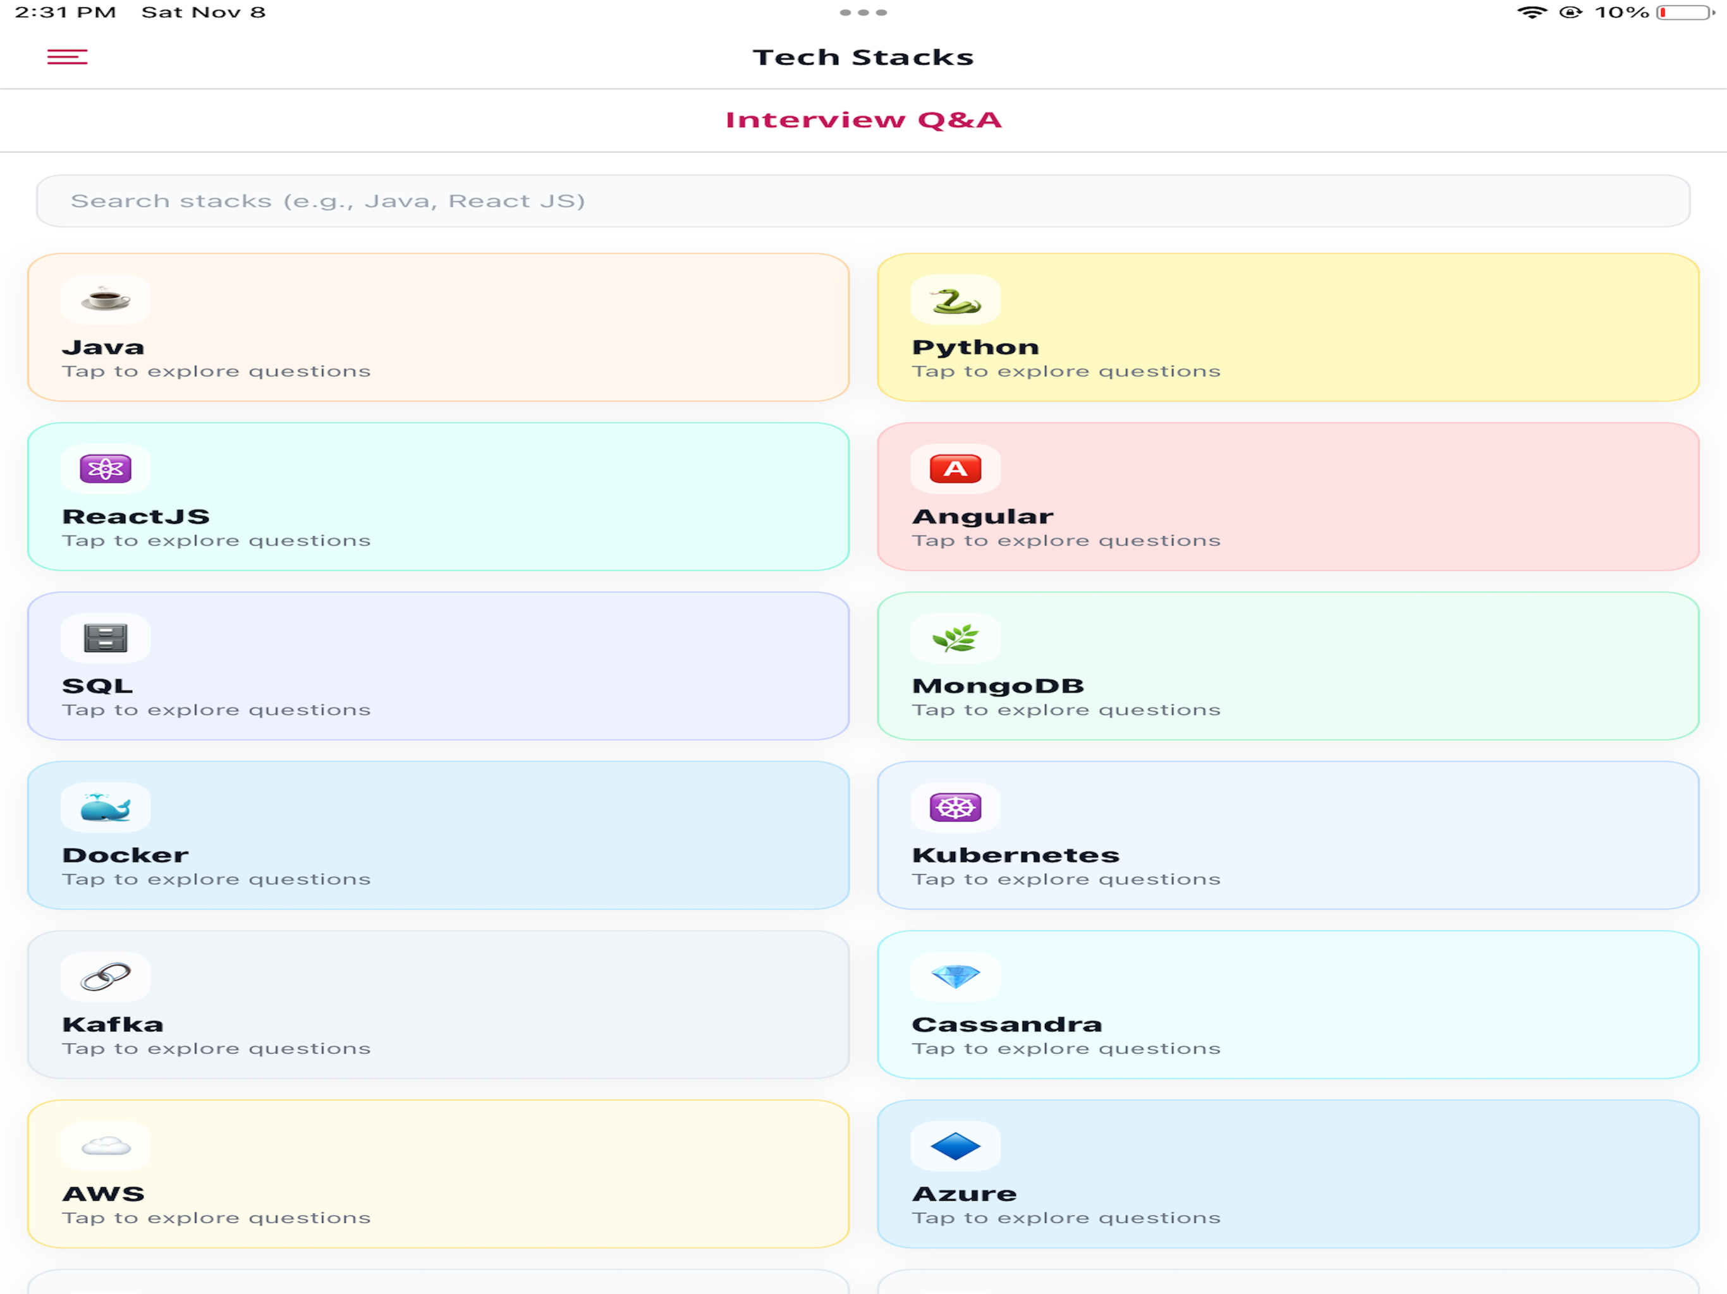Select the Azure card's explore questions text
Screen dimensions: 1727x1294
pyautogui.click(x=1066, y=1218)
